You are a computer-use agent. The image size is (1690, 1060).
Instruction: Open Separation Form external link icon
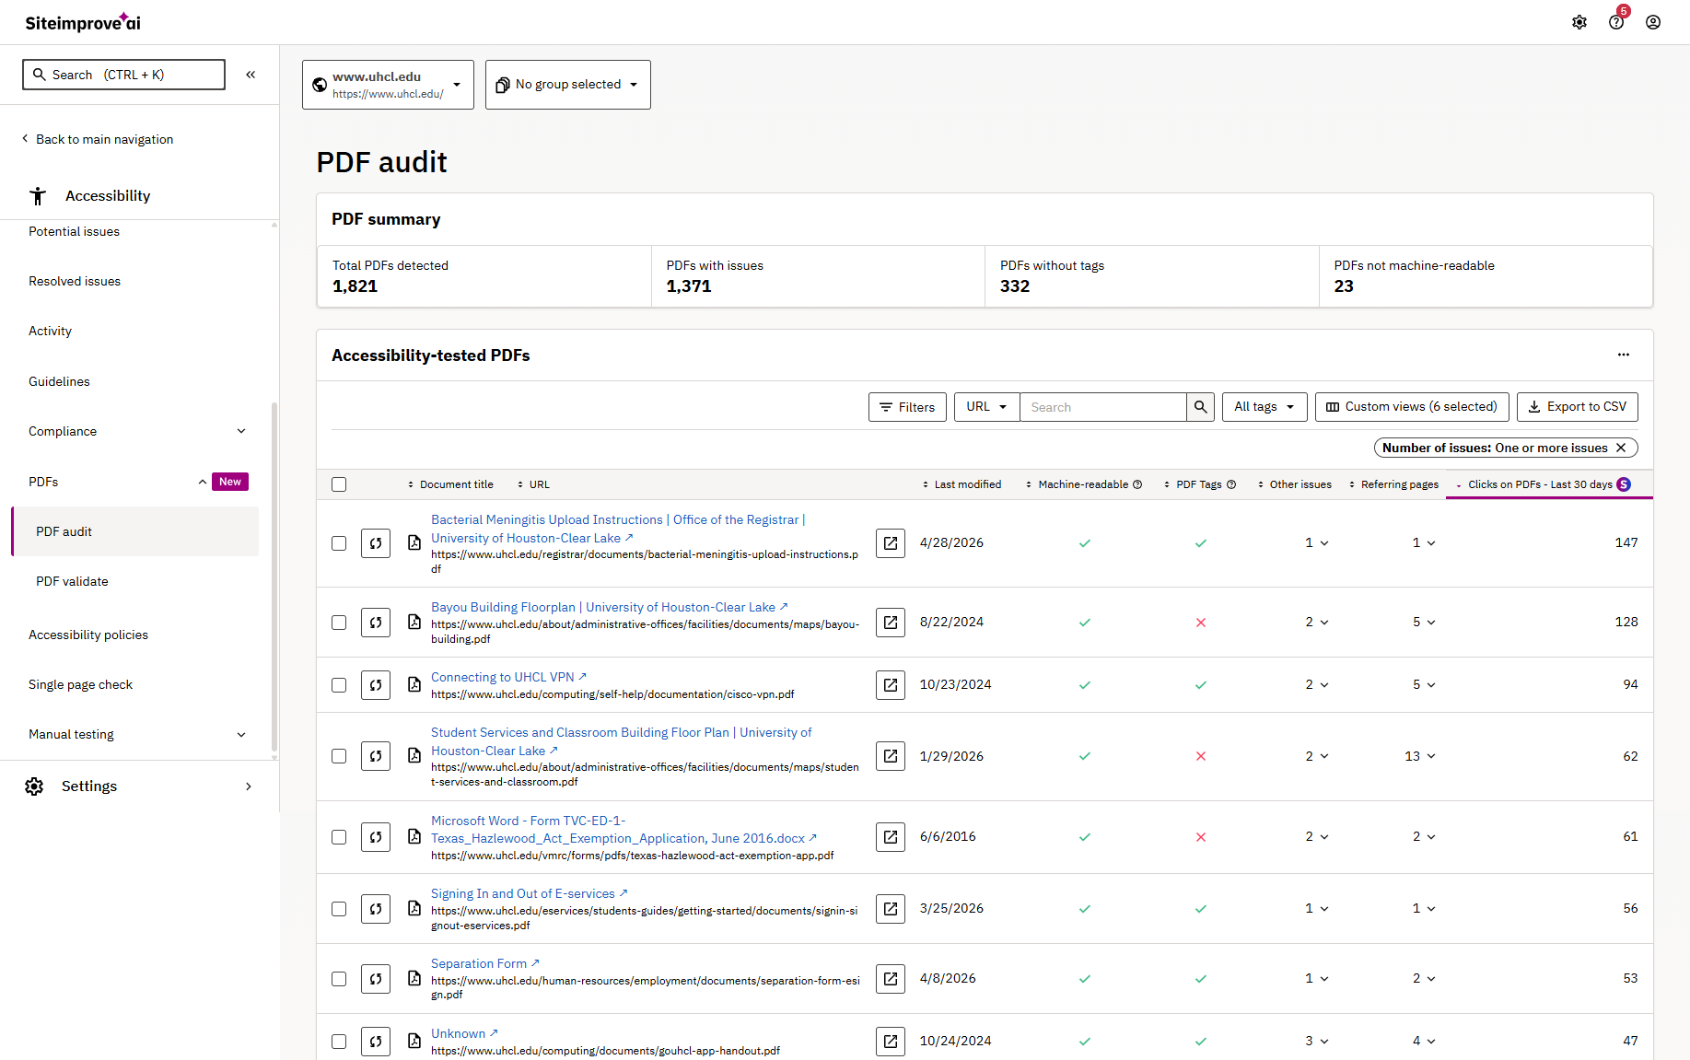coord(891,979)
